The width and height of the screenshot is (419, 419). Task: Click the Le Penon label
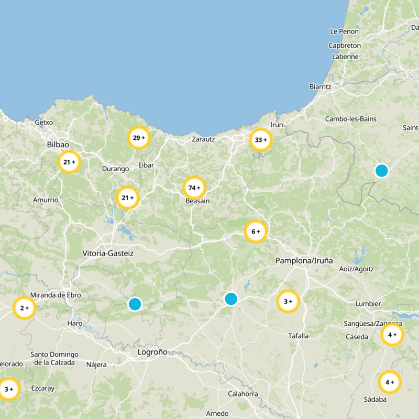tap(344, 31)
